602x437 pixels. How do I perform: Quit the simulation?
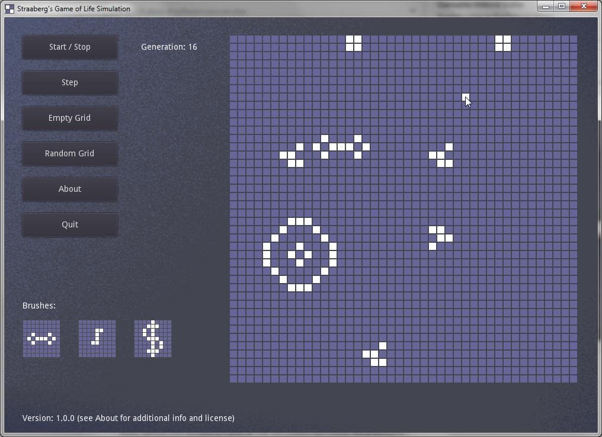click(70, 224)
